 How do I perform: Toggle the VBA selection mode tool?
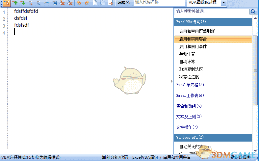(7, 3)
